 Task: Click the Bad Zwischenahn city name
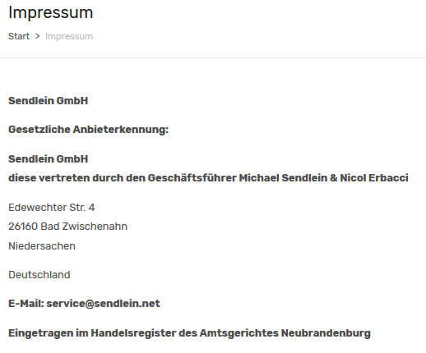point(84,227)
